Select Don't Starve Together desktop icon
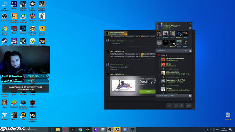This screenshot has height=132, width=235. point(32,31)
